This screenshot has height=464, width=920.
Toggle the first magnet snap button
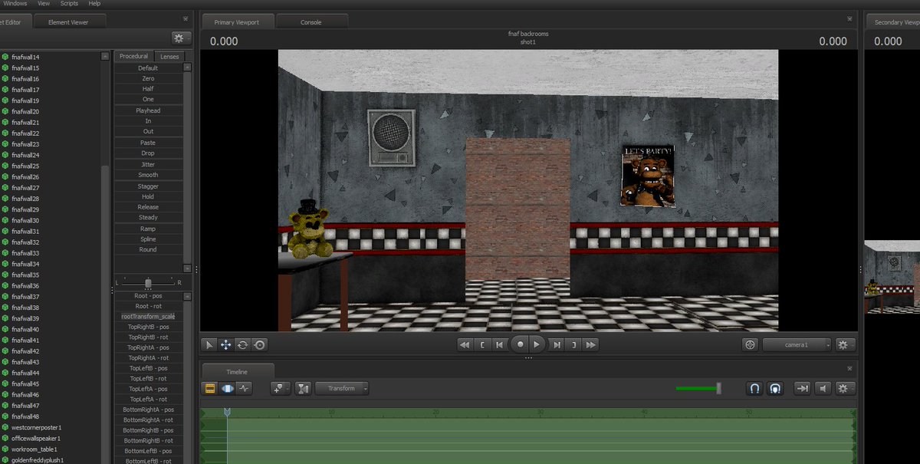pyautogui.click(x=754, y=388)
